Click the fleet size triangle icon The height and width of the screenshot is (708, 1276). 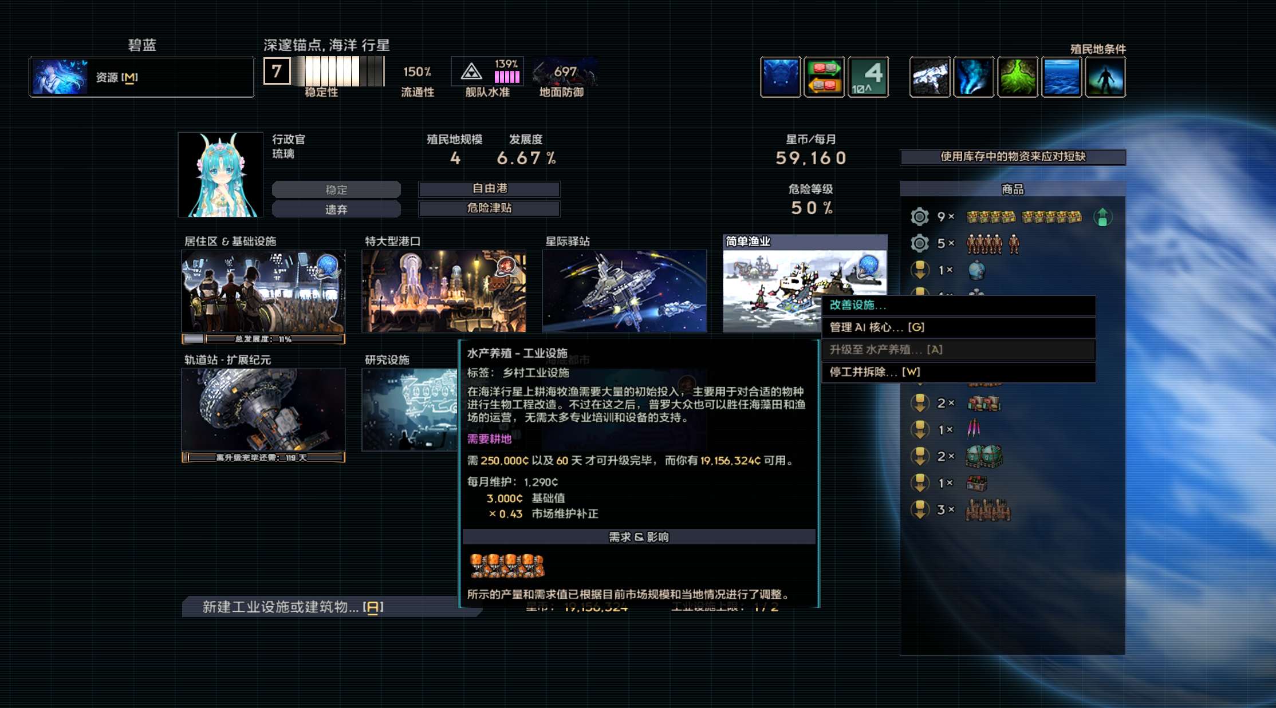(x=471, y=72)
